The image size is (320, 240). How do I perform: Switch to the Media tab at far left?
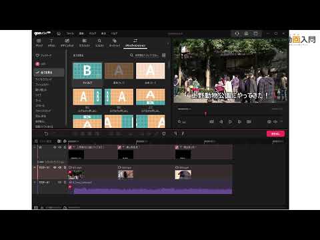click(x=39, y=43)
